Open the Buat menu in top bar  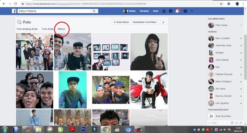156,11
